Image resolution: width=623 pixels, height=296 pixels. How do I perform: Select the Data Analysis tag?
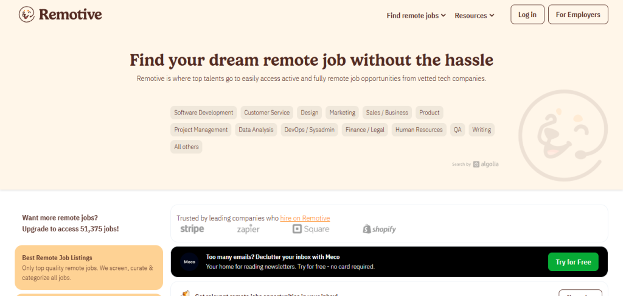point(256,130)
